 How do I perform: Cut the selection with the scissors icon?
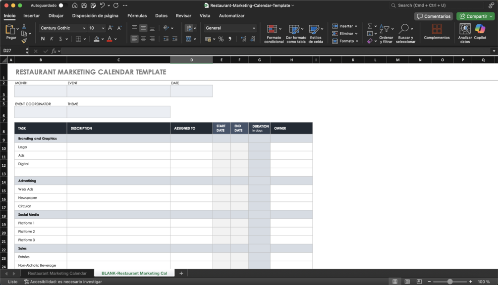click(24, 27)
